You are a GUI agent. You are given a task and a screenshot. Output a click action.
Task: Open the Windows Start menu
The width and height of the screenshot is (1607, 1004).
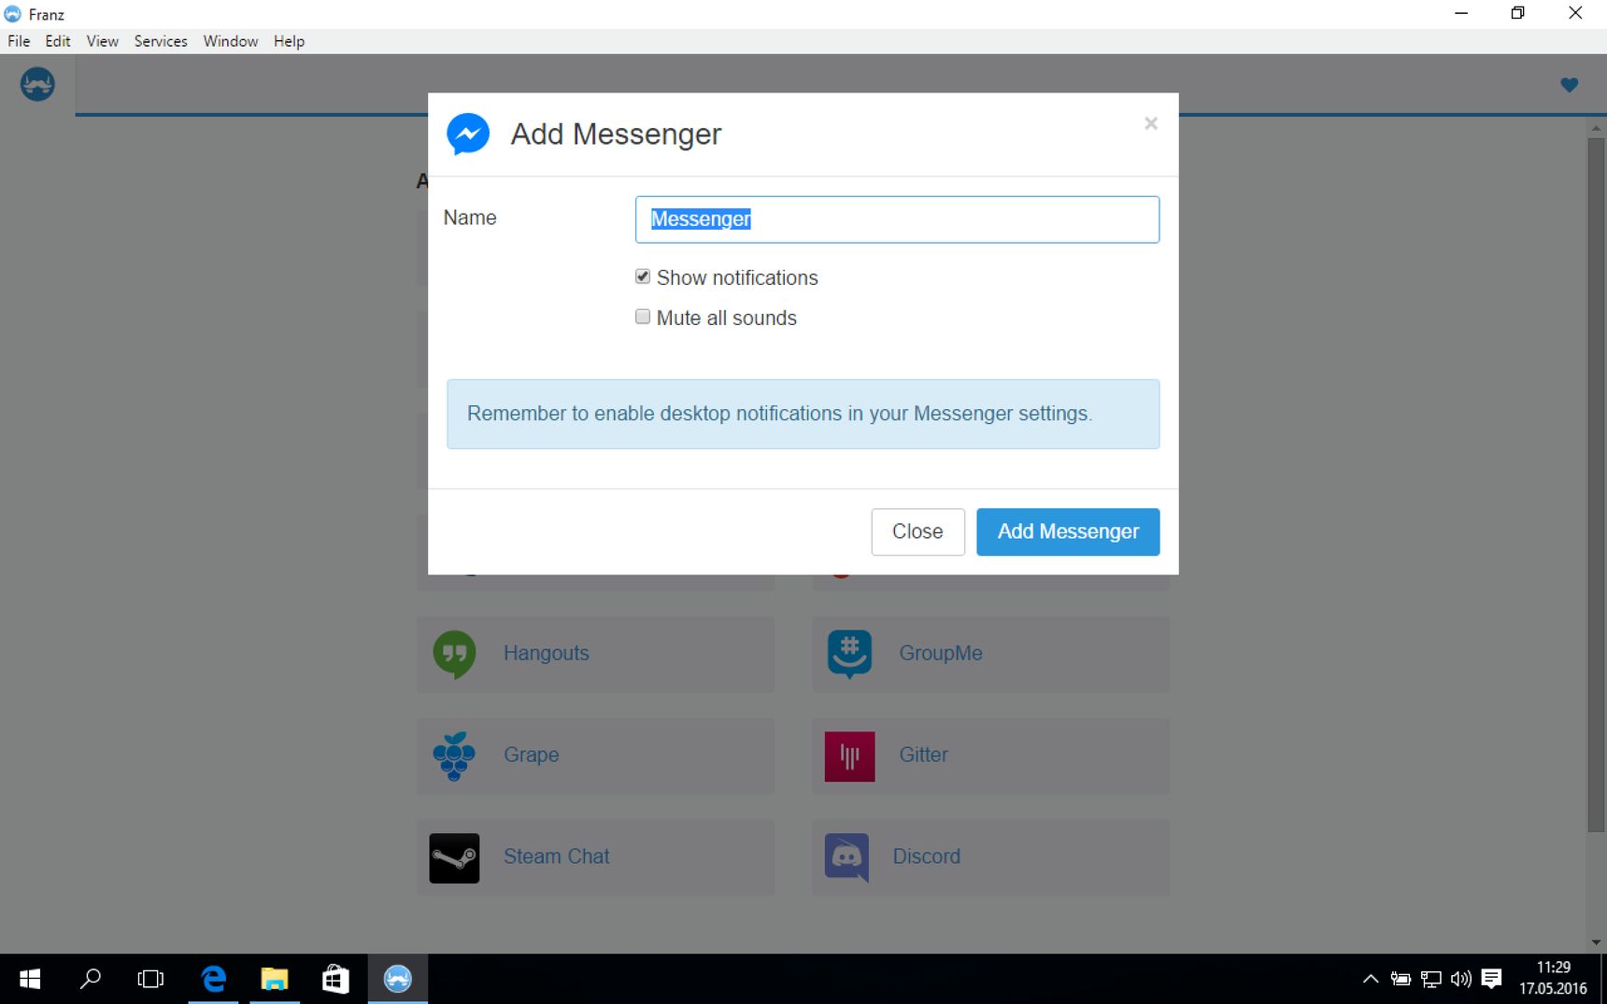pyautogui.click(x=30, y=979)
